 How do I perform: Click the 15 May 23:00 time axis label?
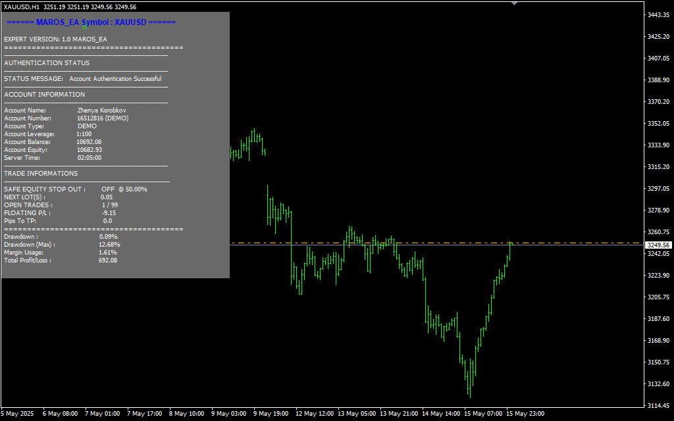click(x=525, y=414)
